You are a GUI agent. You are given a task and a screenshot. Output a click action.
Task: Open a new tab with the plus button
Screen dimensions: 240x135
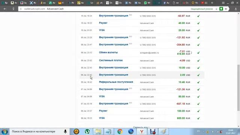tap(212, 3)
